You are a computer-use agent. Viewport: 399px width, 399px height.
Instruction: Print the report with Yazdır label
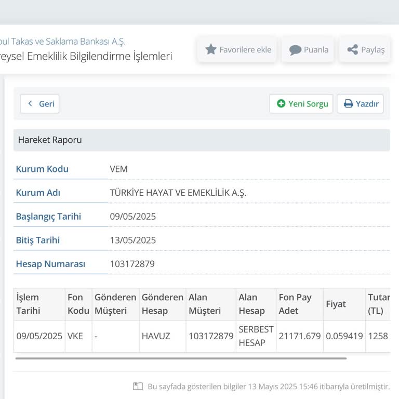367,104
